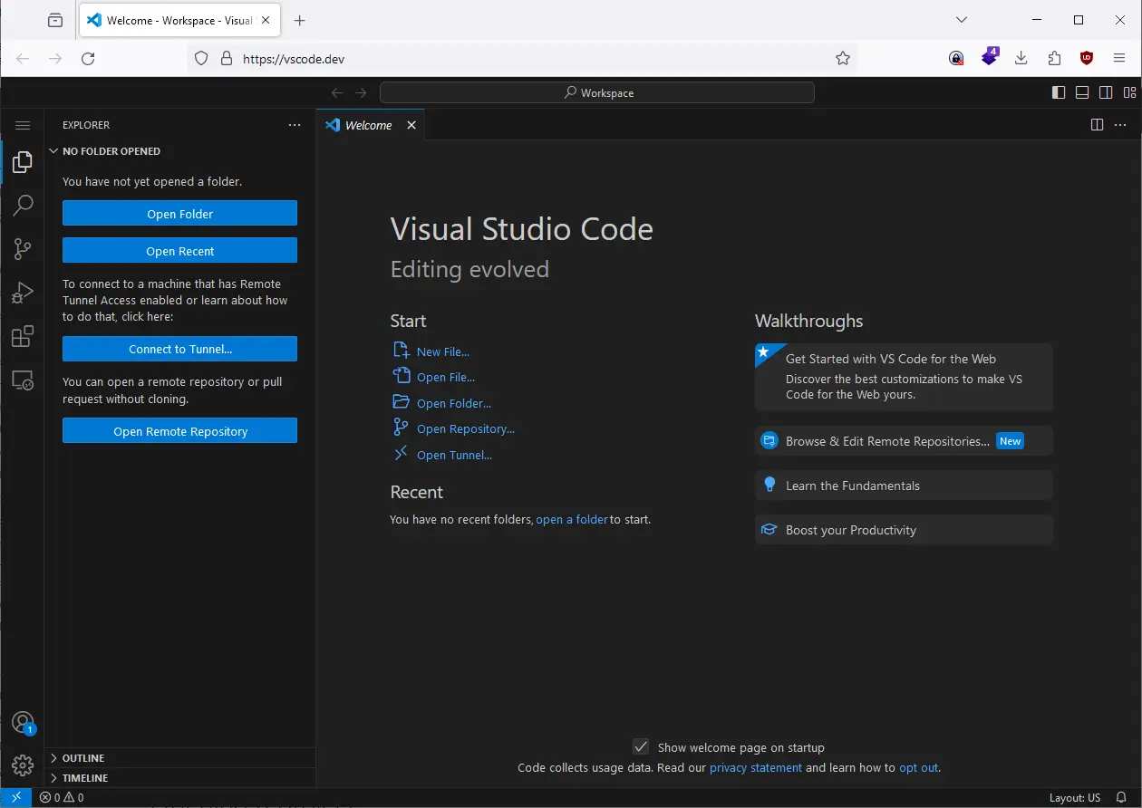
Task: Uncheck Show welcome page on startup
Action: point(641,747)
